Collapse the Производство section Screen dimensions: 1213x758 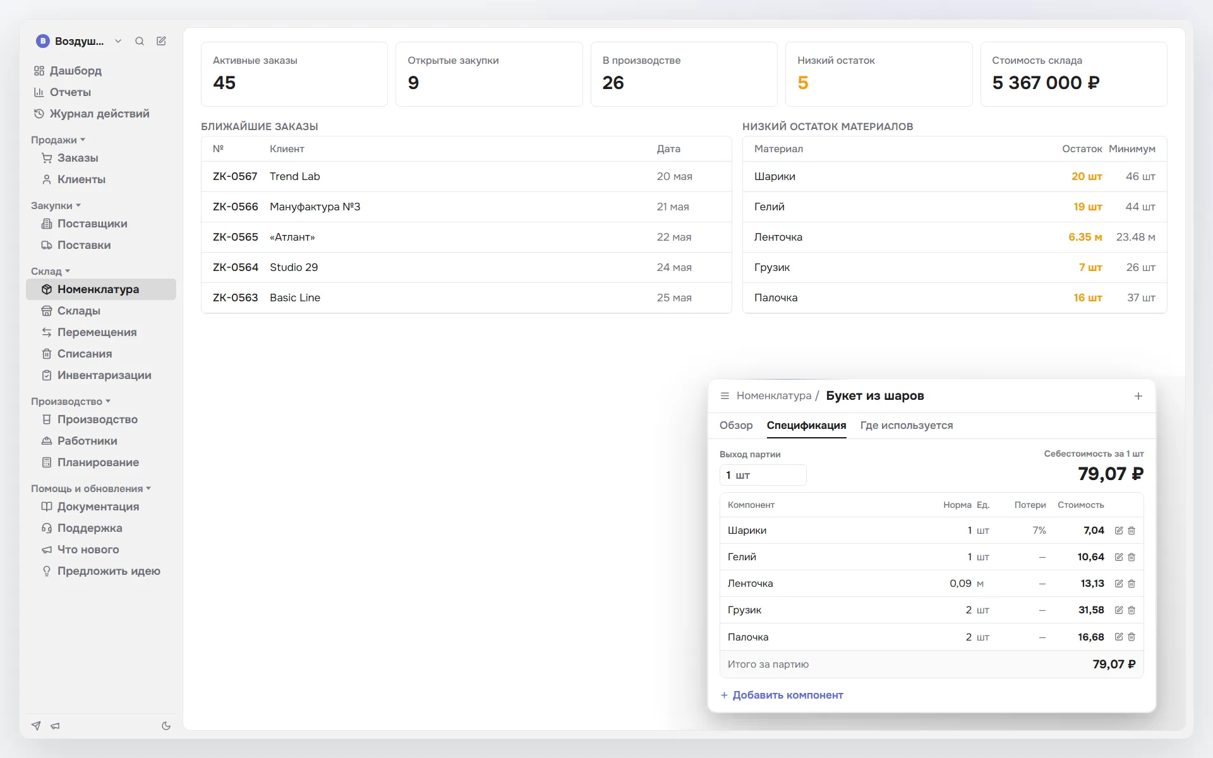[x=71, y=401]
